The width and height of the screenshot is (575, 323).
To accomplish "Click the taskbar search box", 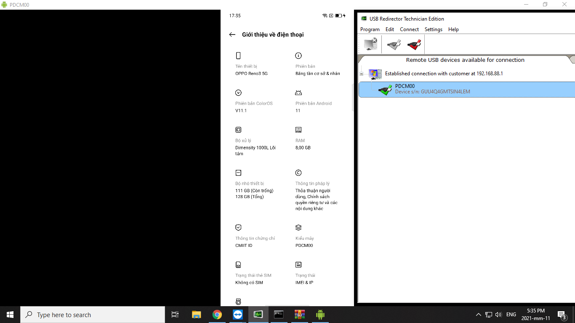I will [x=93, y=315].
